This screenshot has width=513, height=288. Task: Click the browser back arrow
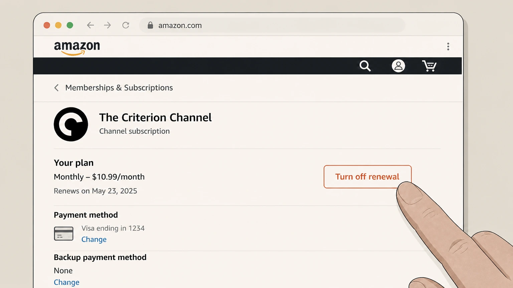point(90,25)
